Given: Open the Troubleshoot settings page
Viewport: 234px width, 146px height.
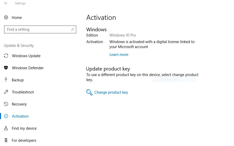Looking at the screenshot, I should coord(23,92).
